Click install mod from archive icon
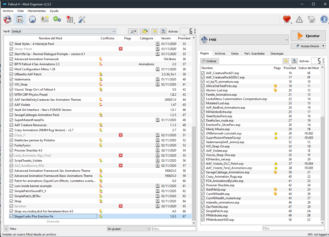Image resolution: width=329 pixels, height=237 pixels. pyautogui.click(x=20, y=19)
